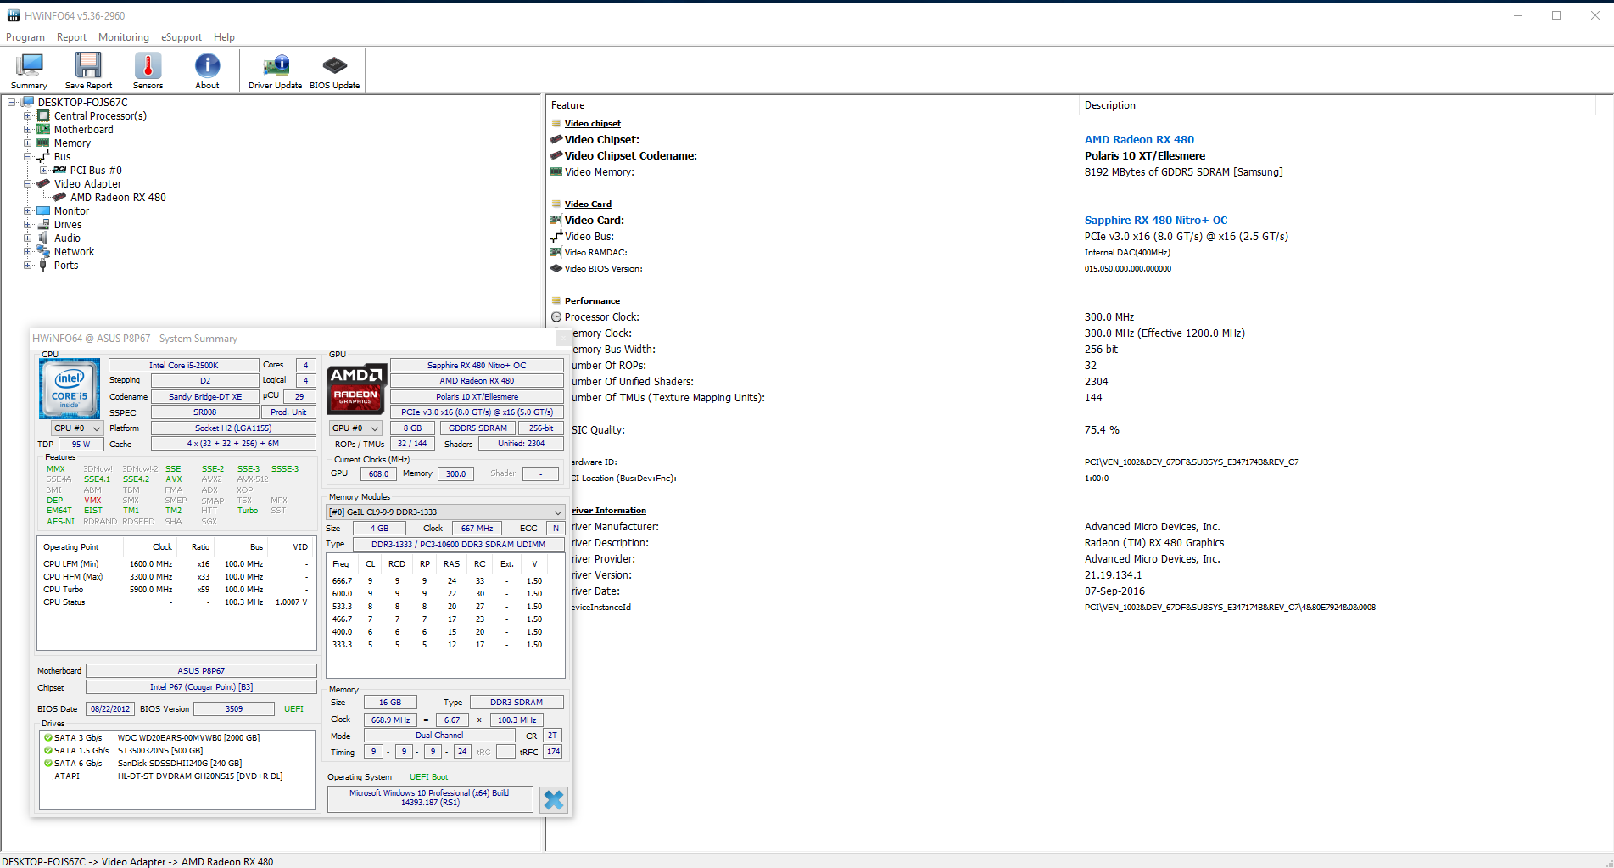Click the Memory module tree icon
Image resolution: width=1614 pixels, height=868 pixels.
pos(43,143)
